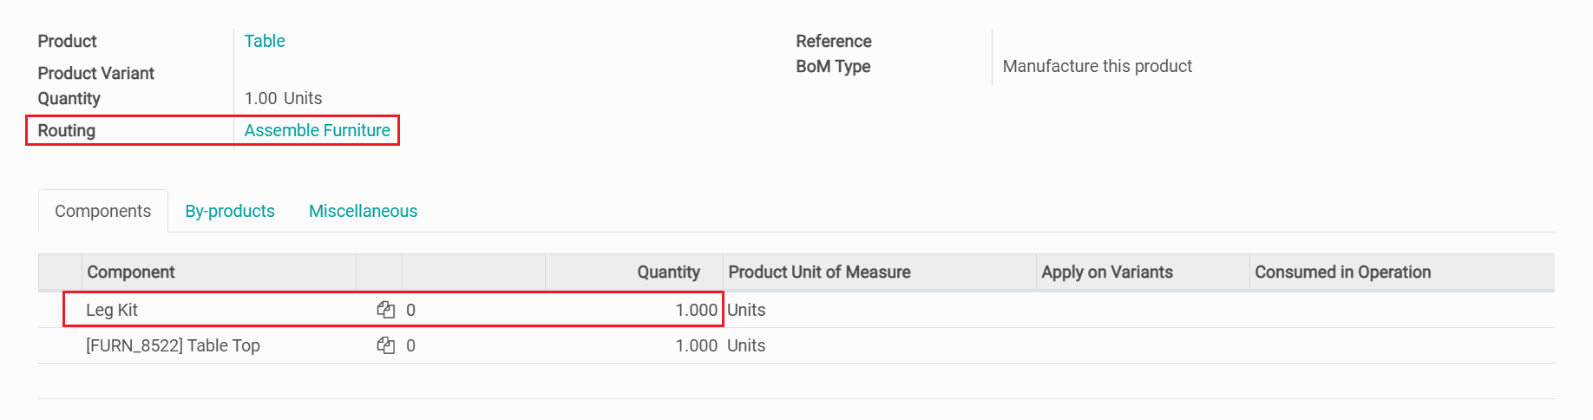The height and width of the screenshot is (420, 1593).
Task: Switch to the By-products tab
Action: [x=230, y=211]
